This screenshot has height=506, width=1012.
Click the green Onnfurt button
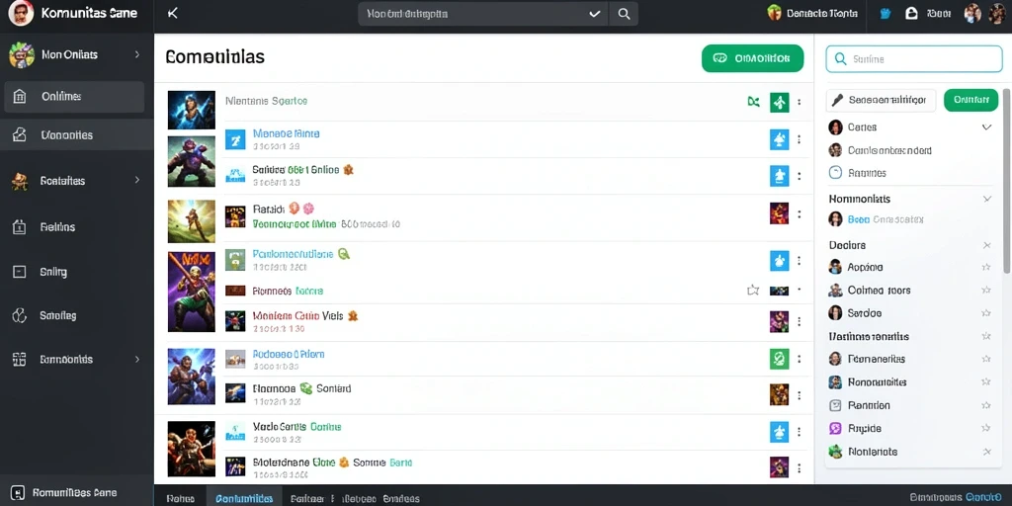970,100
